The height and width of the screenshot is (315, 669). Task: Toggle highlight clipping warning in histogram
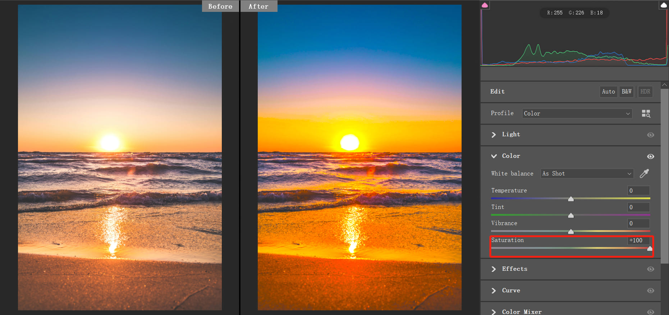pyautogui.click(x=664, y=5)
